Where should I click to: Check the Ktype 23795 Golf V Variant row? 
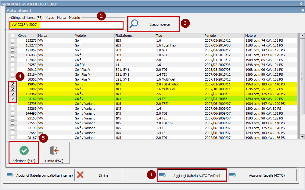13,104
